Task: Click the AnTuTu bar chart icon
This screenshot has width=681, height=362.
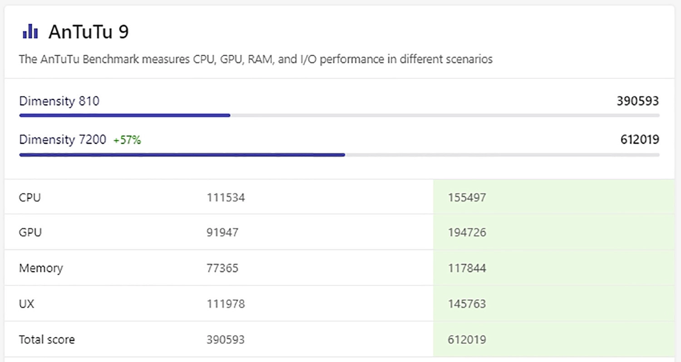Action: (30, 32)
